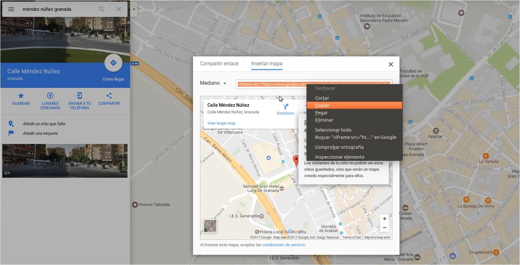Click the Viveros Taboada map marker
Screen dimensions: 520x265
(x=135, y=204)
